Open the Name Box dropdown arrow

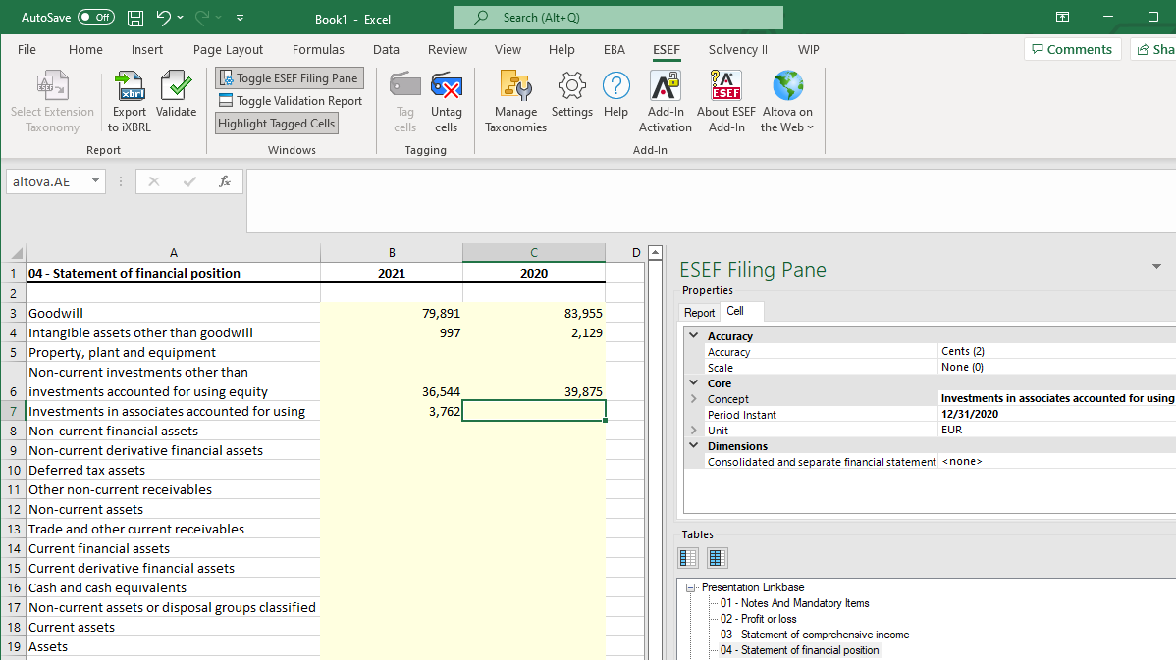pos(95,181)
